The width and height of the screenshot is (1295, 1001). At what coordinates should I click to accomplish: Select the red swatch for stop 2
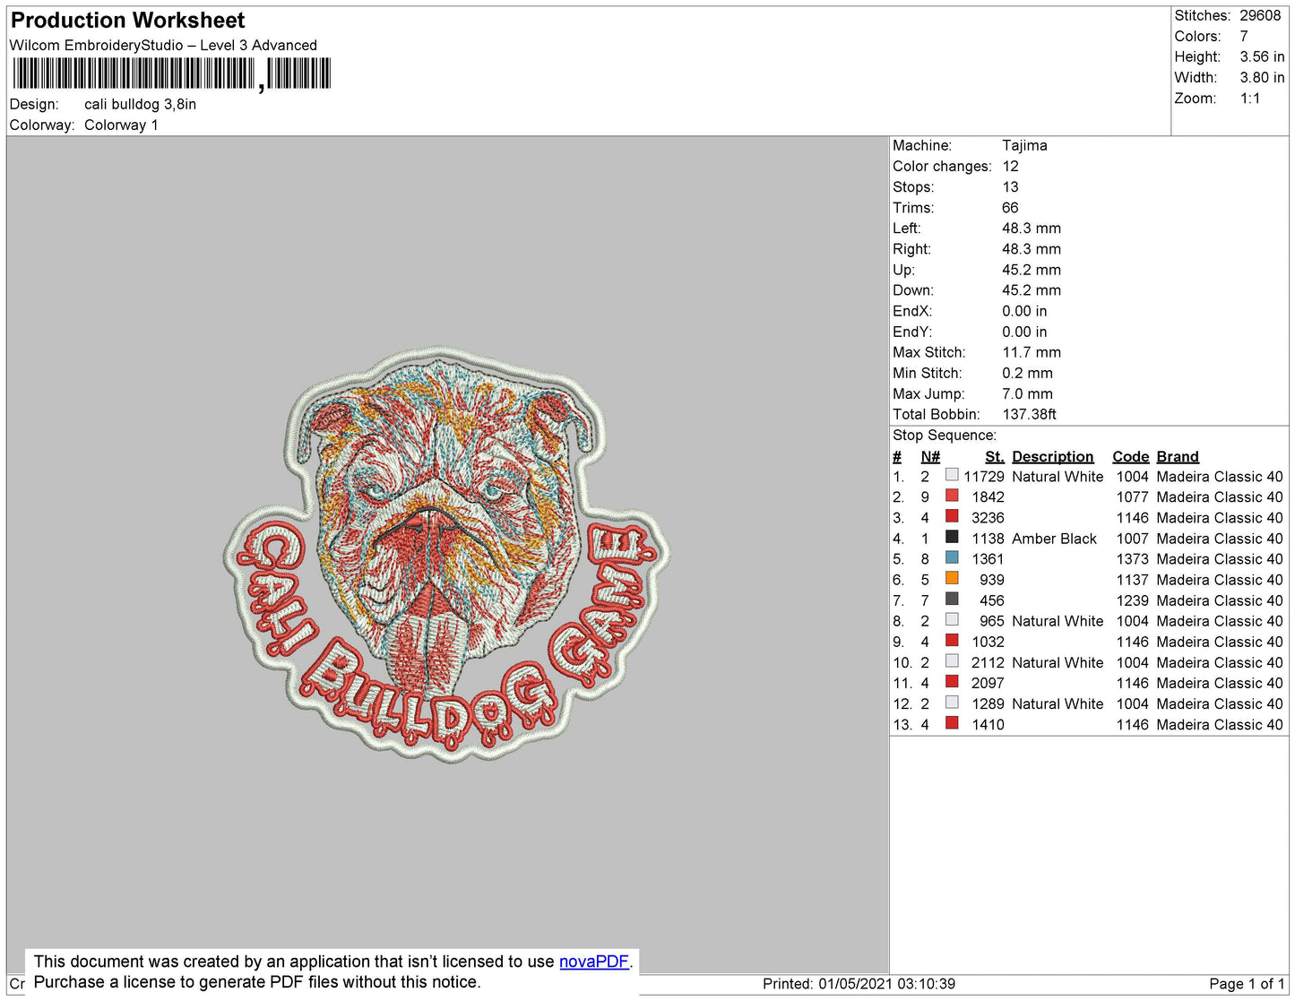[952, 496]
